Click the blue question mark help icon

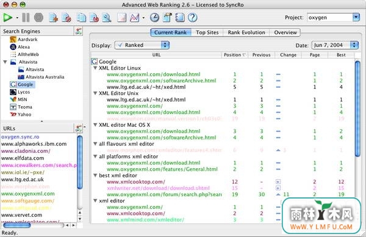(193, 18)
